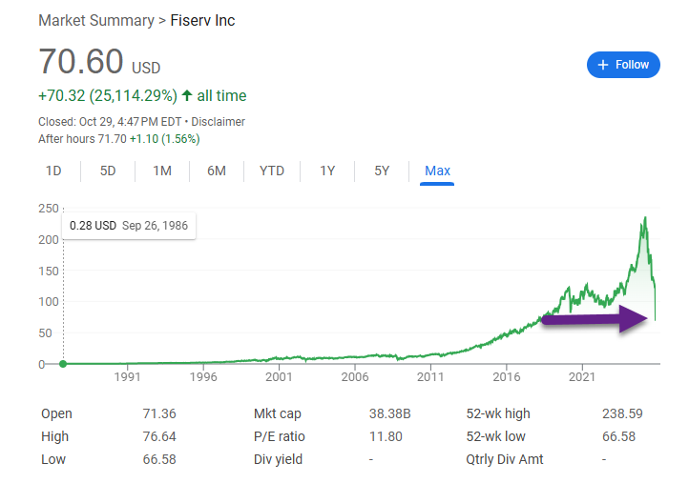Screen dimensions: 689x483
Task: Click the purple arrow on the chart
Action: pyautogui.click(x=594, y=319)
